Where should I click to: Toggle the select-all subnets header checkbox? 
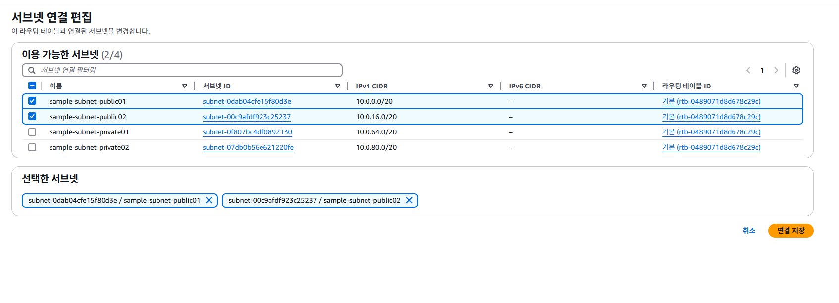point(32,86)
